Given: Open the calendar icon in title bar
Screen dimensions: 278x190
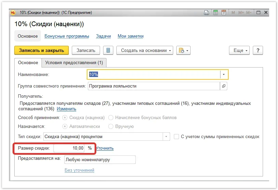Looking at the screenshot, I should coord(224,13).
